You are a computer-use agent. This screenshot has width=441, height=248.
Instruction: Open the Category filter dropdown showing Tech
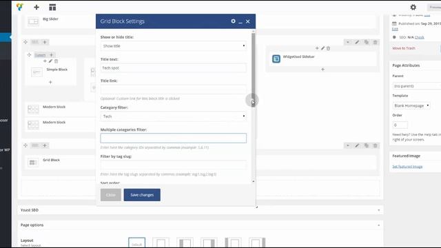click(173, 116)
